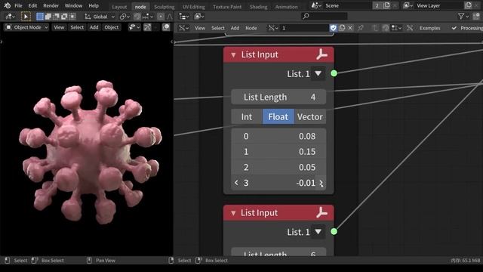Open the 3D viewport Object menu
This screenshot has height=272, width=483.
tap(111, 27)
